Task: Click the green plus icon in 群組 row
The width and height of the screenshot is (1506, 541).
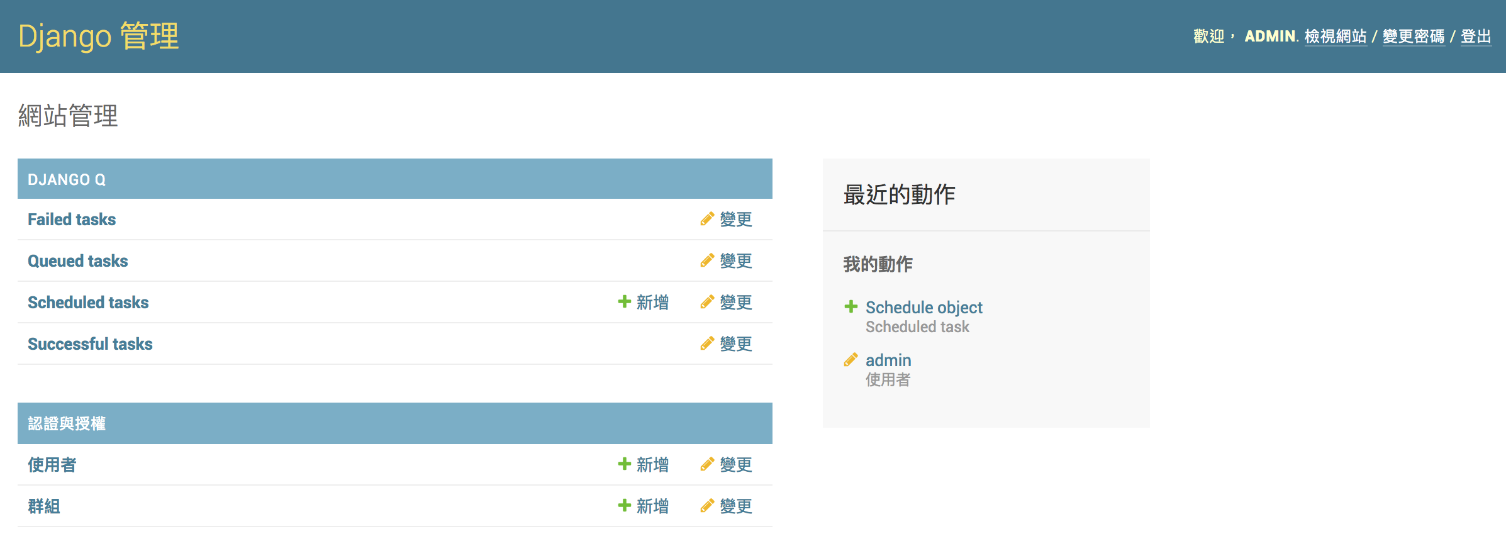Action: tap(624, 505)
